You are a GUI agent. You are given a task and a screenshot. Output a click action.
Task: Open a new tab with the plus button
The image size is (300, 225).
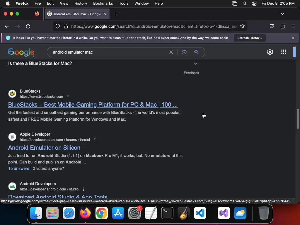point(116,14)
